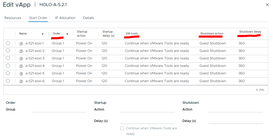
Task: Switch to the IP Allocation tab
Action: (65, 18)
